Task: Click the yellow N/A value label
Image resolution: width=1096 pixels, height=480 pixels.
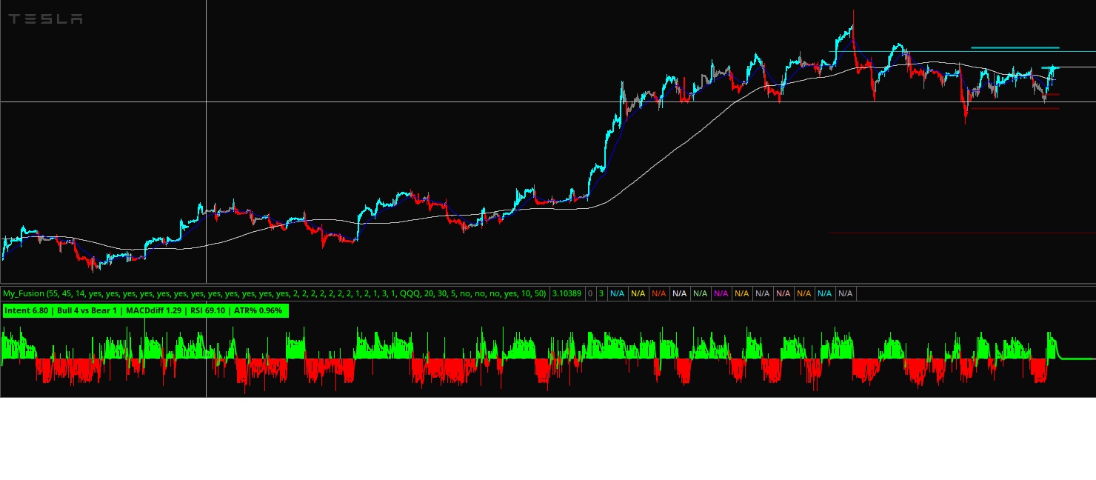Action: pyautogui.click(x=638, y=293)
